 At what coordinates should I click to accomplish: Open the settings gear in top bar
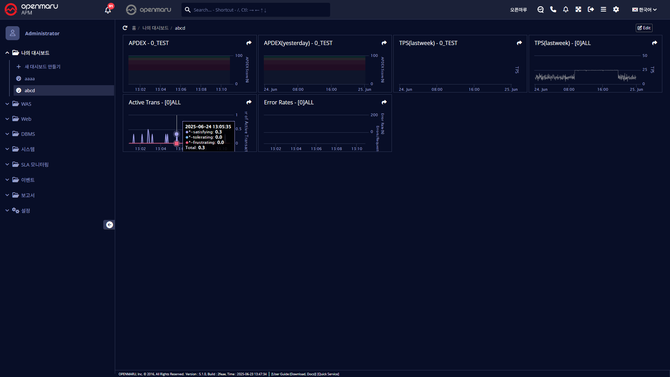pyautogui.click(x=616, y=9)
